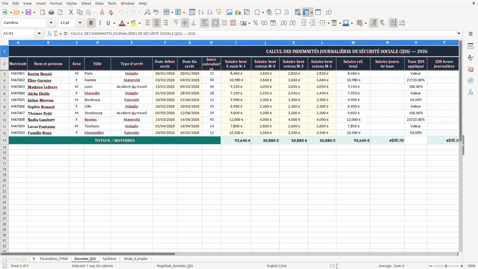Open the Data menu
Screen dimensions: 478x269
point(99,3)
